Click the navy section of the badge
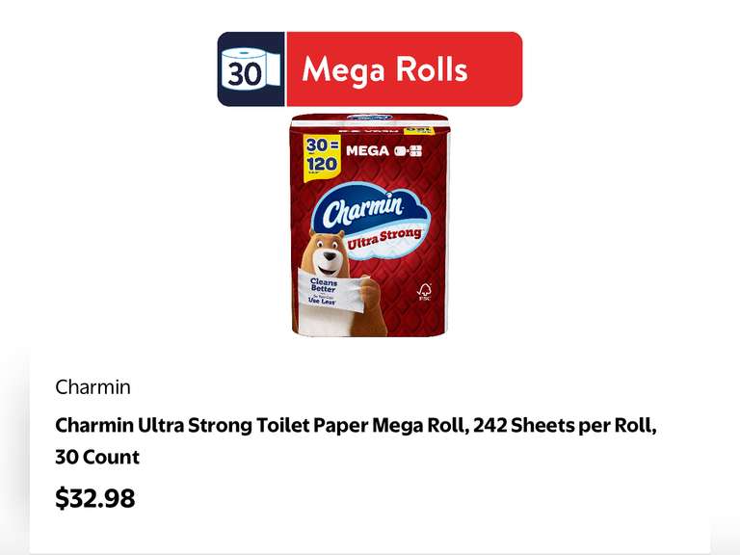The image size is (740, 555). tap(251, 69)
